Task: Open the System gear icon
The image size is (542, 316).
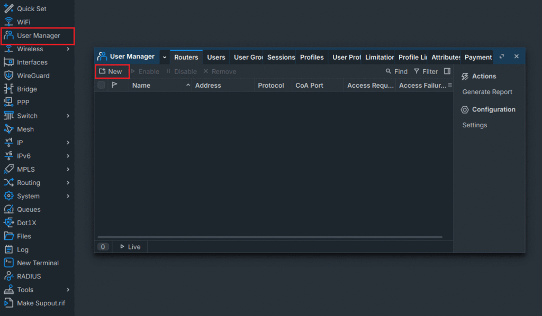Action: pyautogui.click(x=8, y=196)
